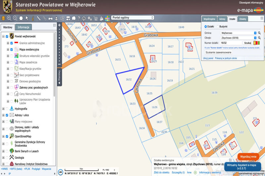Activate the object info tool
This screenshot has height=176, width=265.
point(33,18)
